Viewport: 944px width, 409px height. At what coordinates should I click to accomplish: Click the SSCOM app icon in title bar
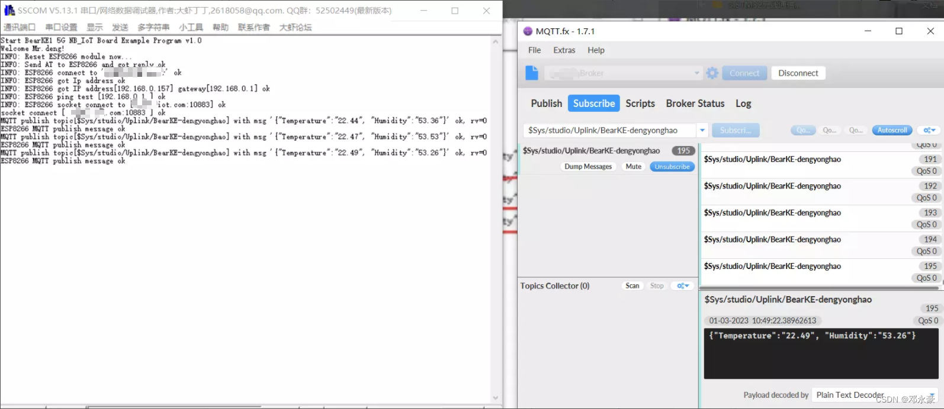pyautogui.click(x=9, y=10)
